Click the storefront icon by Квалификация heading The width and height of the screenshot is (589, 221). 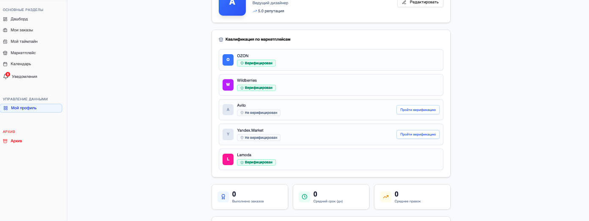point(221,39)
